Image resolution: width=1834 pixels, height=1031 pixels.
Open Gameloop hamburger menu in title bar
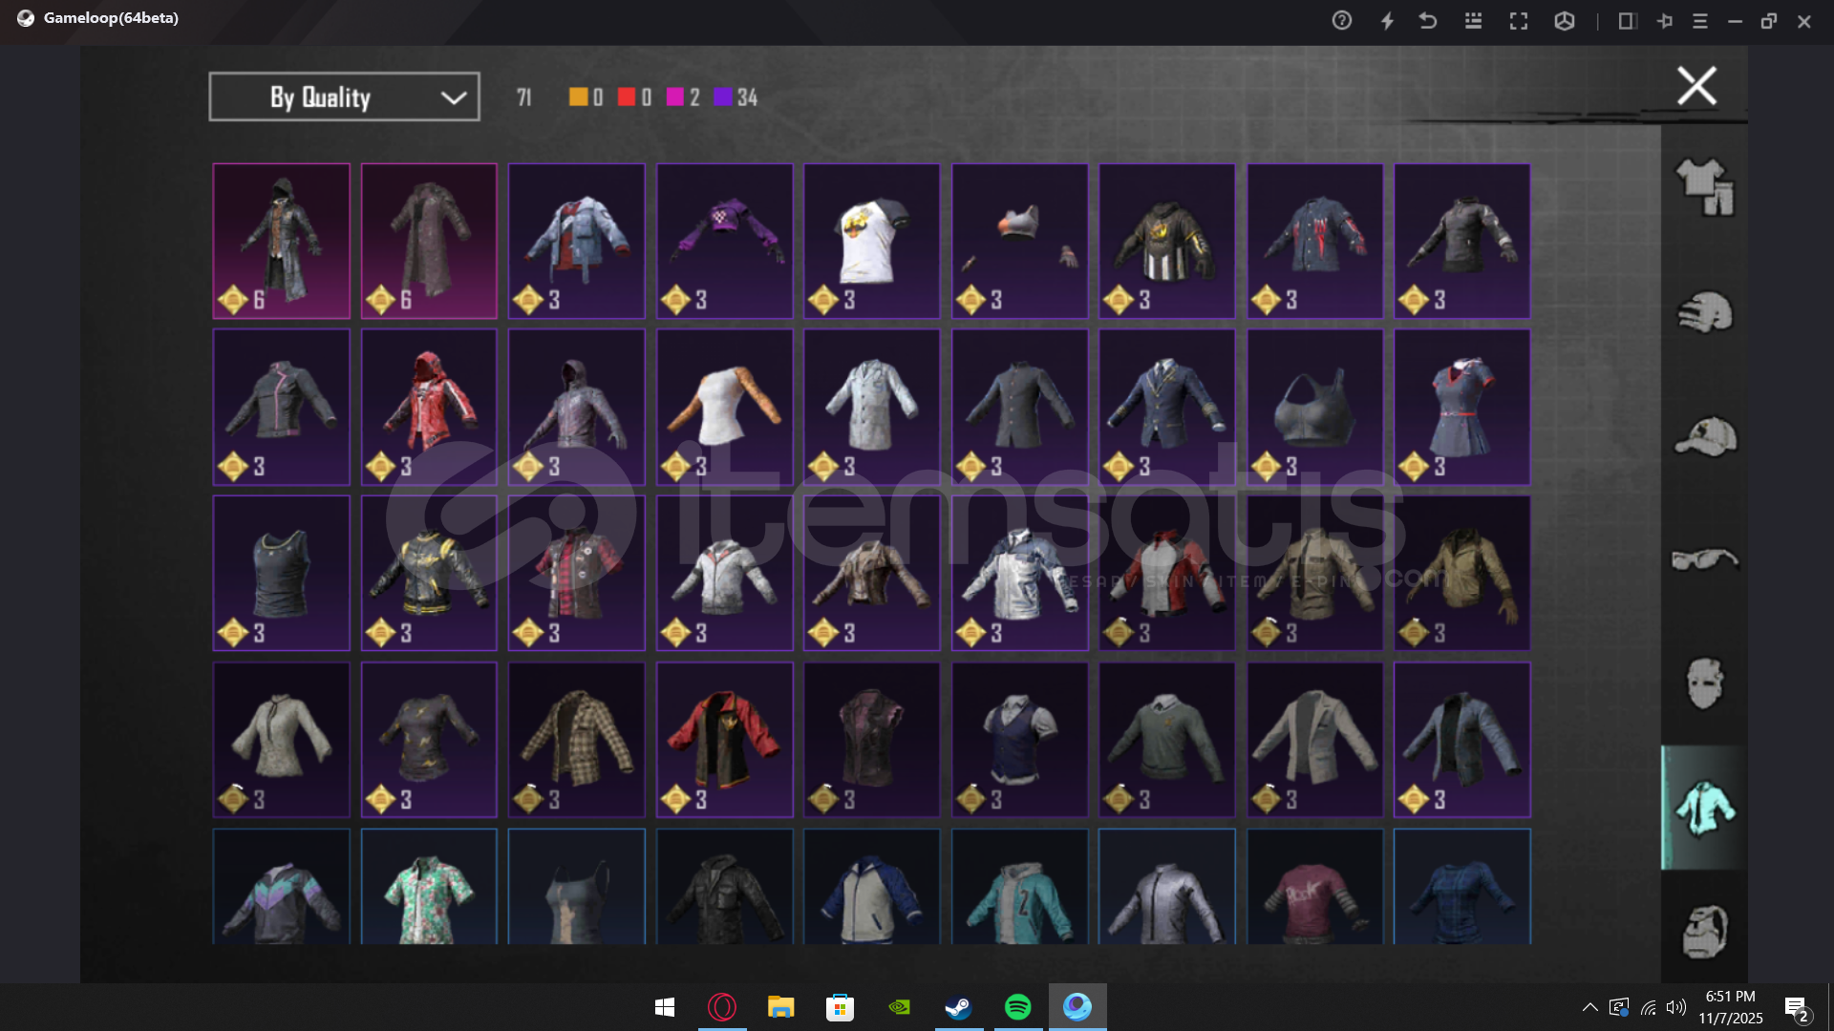(x=1700, y=21)
